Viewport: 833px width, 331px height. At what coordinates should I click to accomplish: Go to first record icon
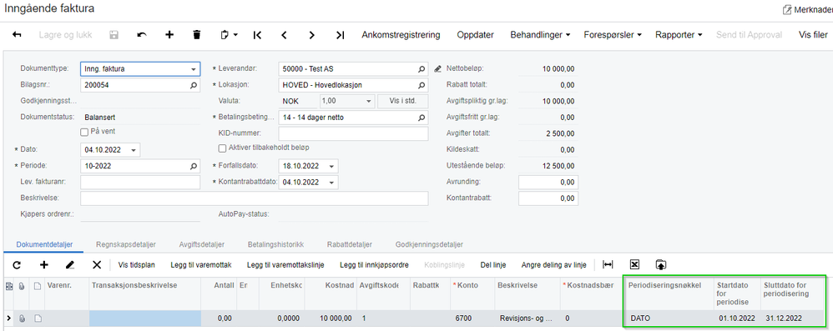(257, 35)
